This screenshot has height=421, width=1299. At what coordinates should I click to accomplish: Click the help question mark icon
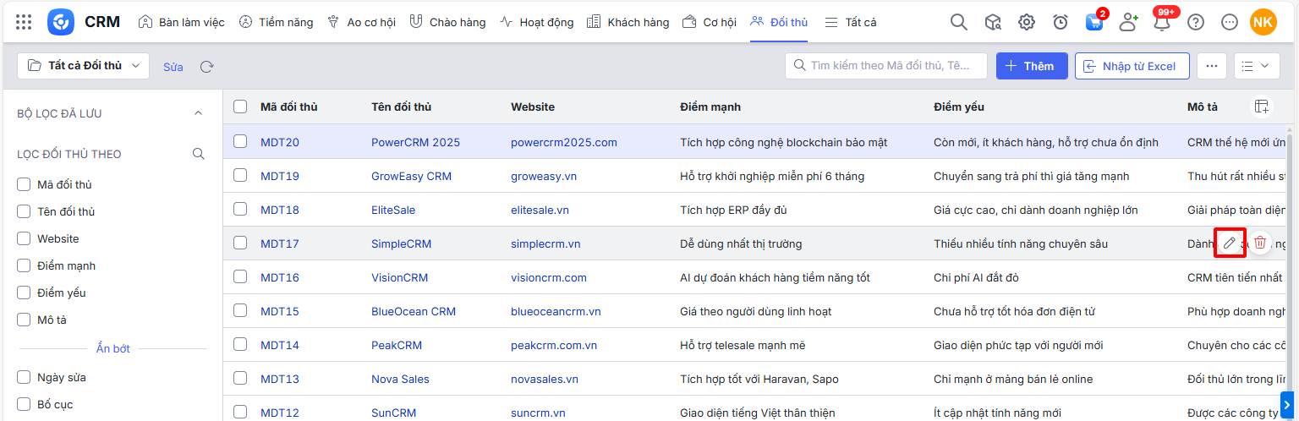click(1196, 23)
